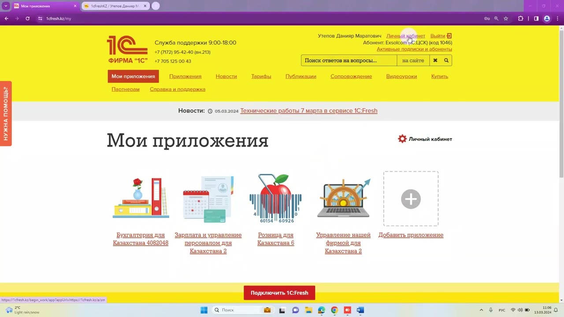Open the Видеоуроки menu item
564x317 pixels.
tap(401, 76)
